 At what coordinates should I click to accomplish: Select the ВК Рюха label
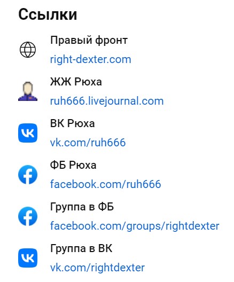tap(72, 123)
